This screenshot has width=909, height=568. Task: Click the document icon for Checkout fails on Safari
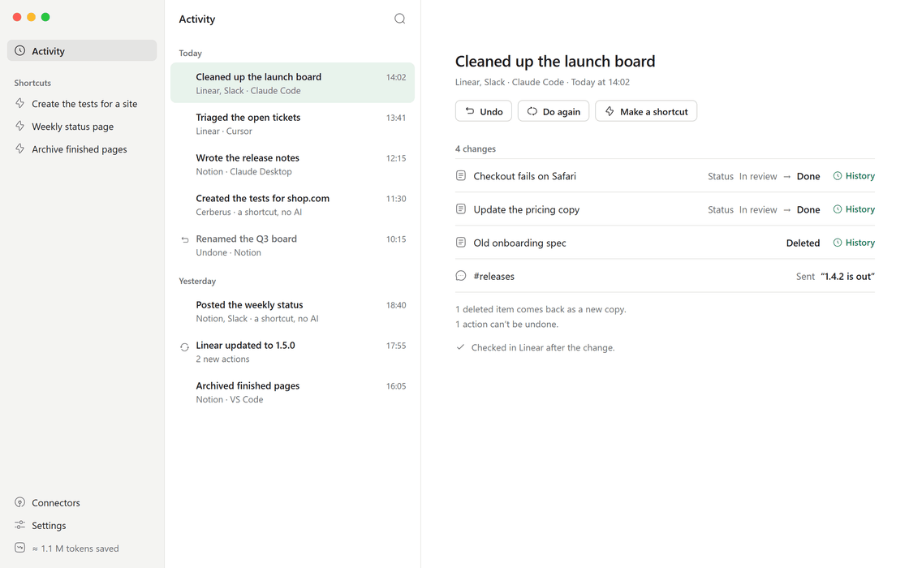click(461, 175)
